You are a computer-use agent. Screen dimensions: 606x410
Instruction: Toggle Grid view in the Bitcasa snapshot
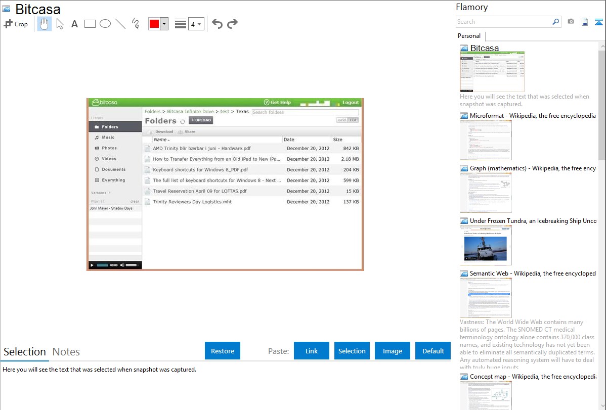click(342, 120)
